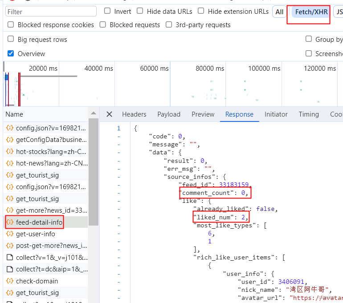Viewport: 343px width, 303px height.
Task: Click the 100000 ms timeline marker
Action: tap(264, 69)
